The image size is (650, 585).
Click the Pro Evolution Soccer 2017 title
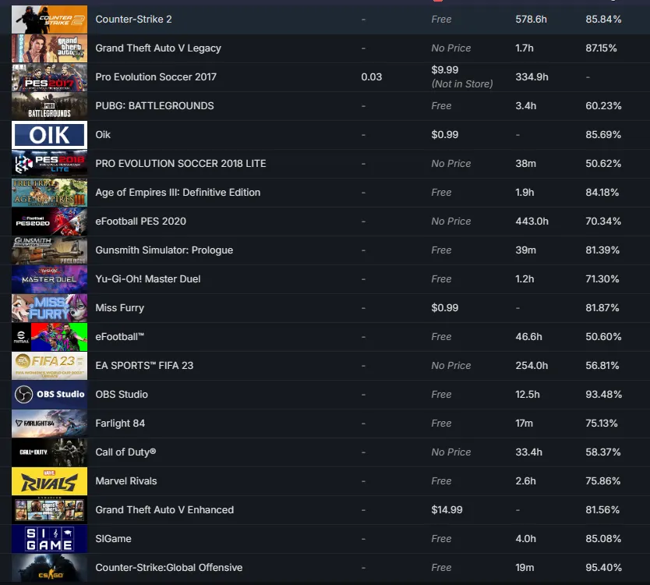pyautogui.click(x=156, y=76)
